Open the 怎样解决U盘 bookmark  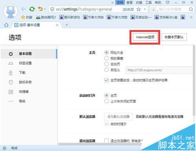pyautogui.click(x=166, y=17)
